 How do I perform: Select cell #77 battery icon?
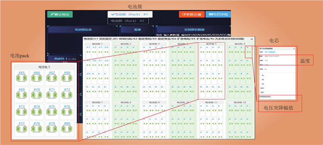tap(21, 129)
